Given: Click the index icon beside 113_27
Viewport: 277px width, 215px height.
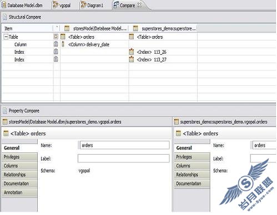Looking at the screenshot, I should point(132,59).
